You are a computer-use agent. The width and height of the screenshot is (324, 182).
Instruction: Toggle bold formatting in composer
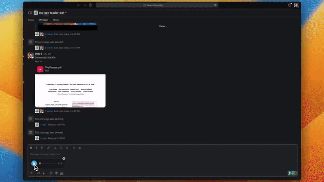pos(31,148)
